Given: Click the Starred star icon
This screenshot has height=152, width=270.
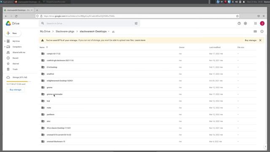Looking at the screenshot, I should point(8,64).
